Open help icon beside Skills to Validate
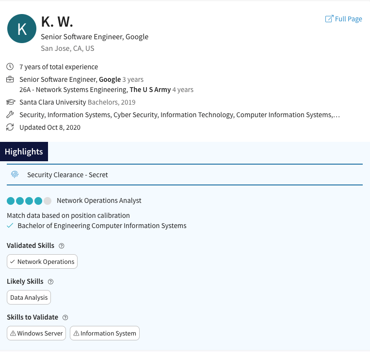Image resolution: width=370 pixels, height=352 pixels. [x=65, y=318]
